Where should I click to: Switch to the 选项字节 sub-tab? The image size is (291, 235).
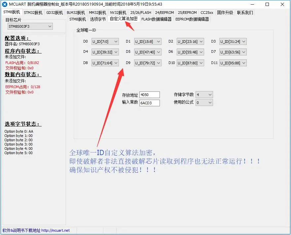(x=98, y=19)
